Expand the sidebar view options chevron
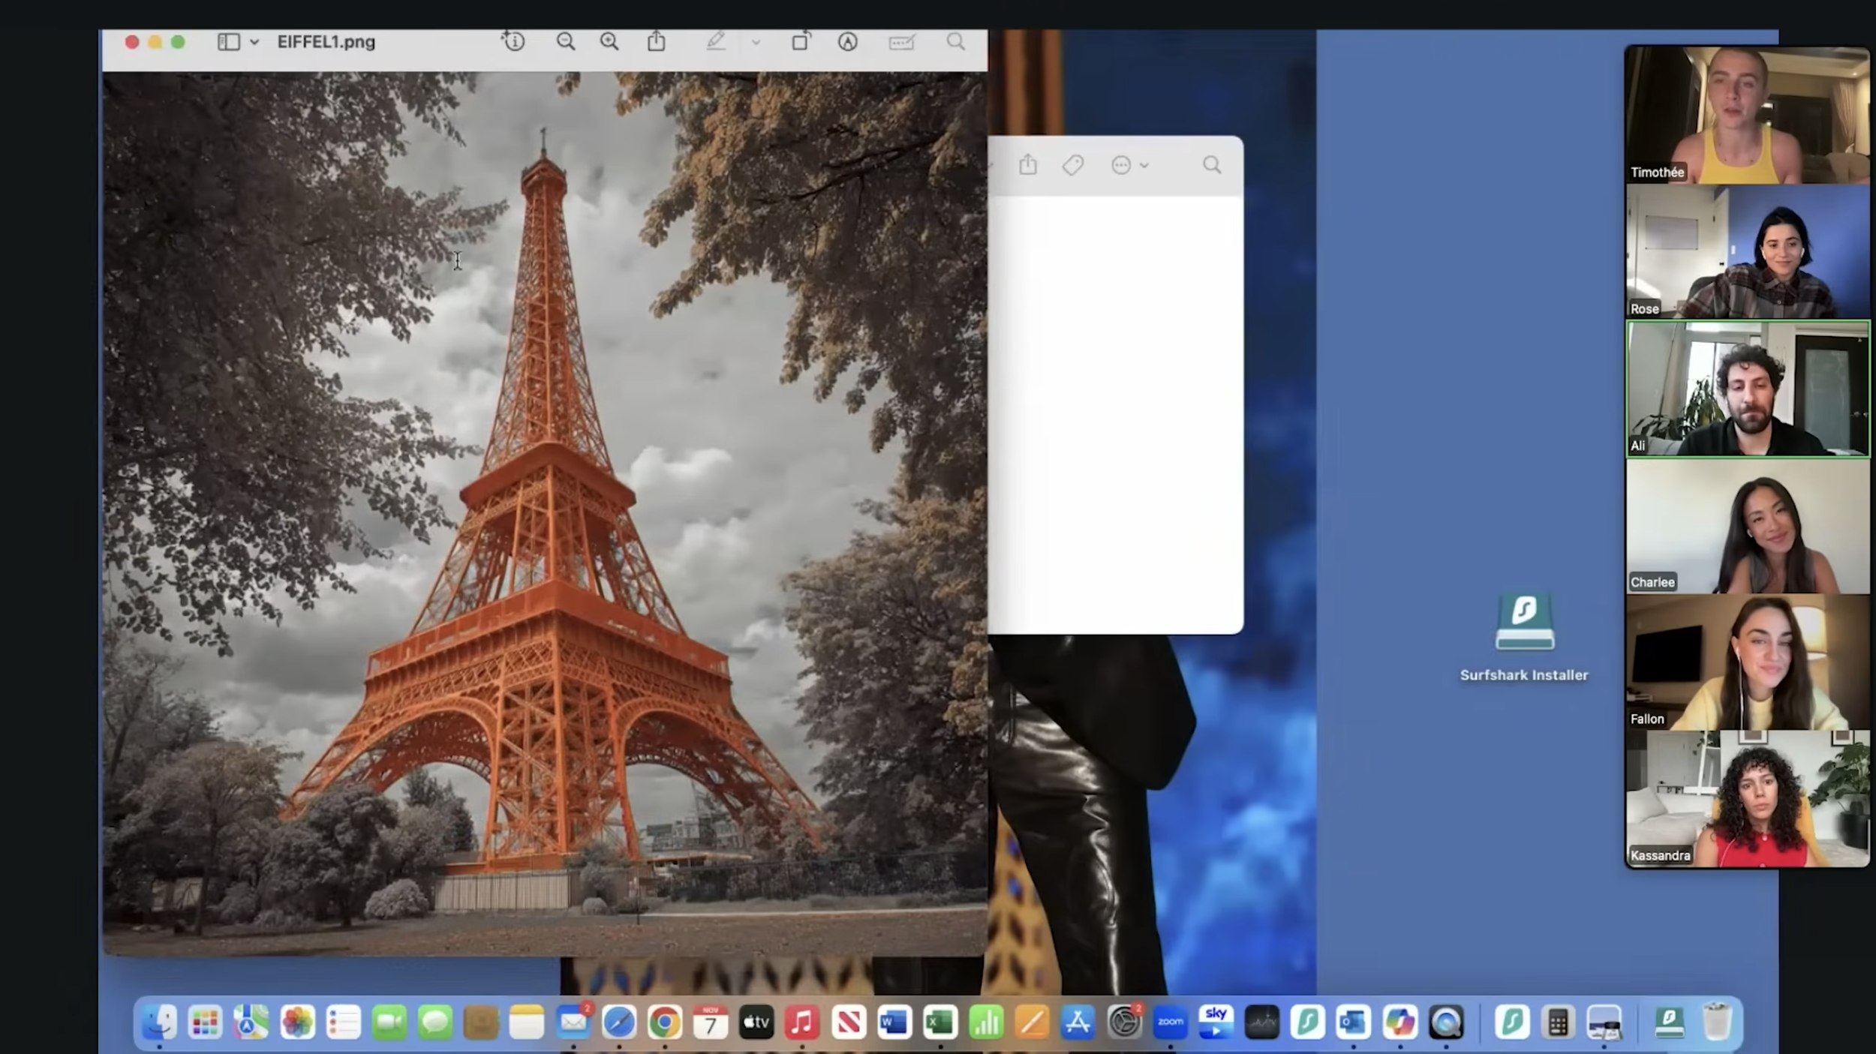 click(254, 42)
